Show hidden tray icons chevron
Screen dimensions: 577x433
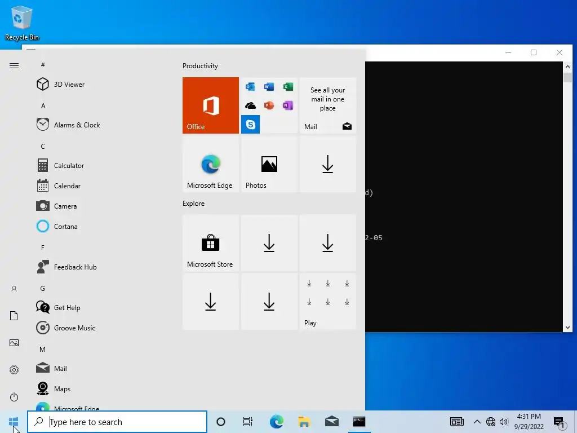477,422
